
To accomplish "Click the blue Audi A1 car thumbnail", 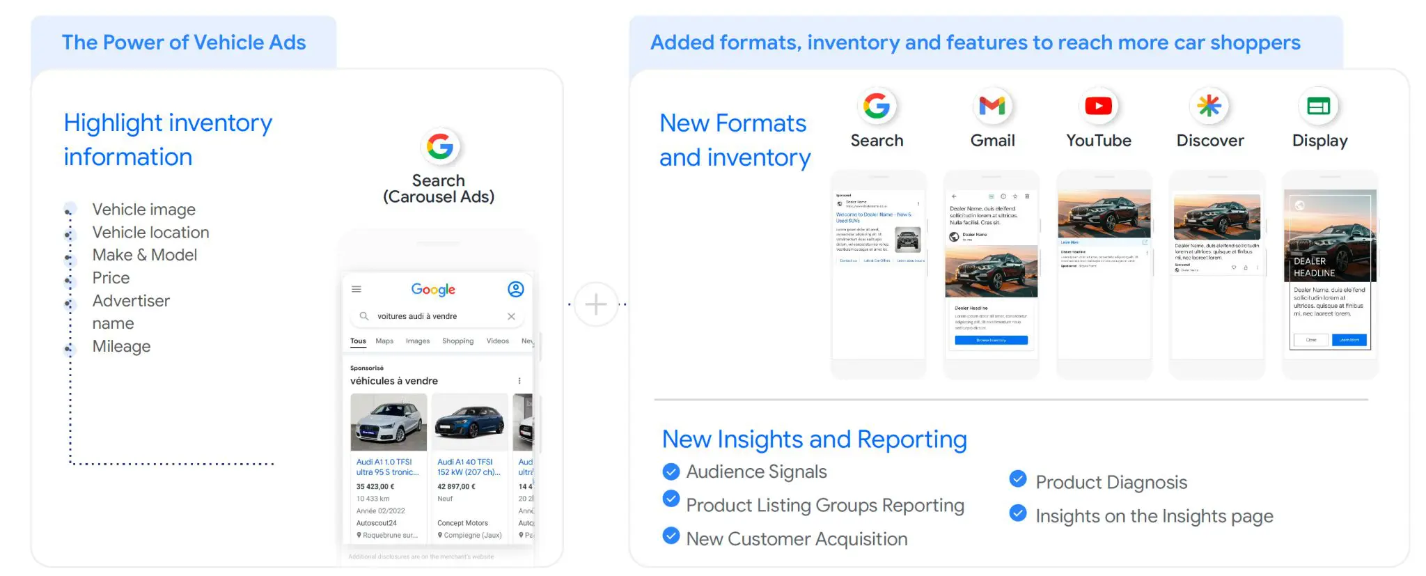I will tap(470, 423).
